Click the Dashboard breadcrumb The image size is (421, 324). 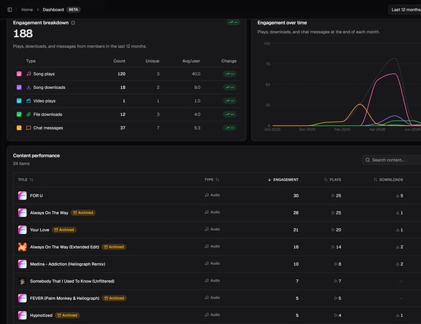[53, 10]
